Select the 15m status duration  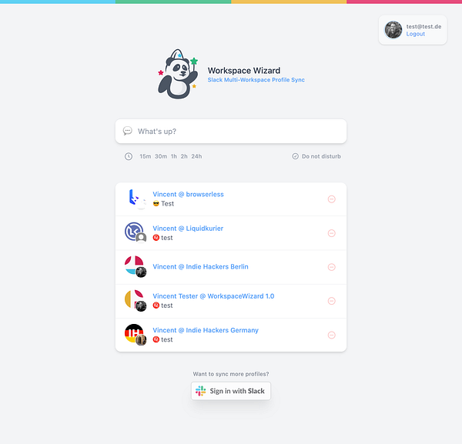[x=146, y=156]
